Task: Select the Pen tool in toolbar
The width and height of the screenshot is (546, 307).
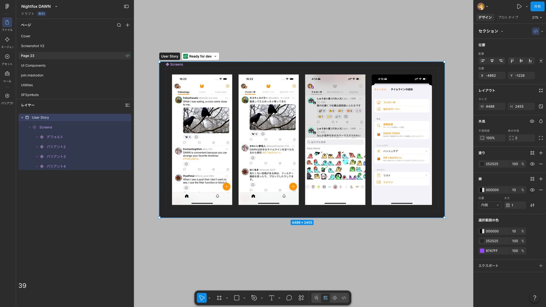Action: 254,298
